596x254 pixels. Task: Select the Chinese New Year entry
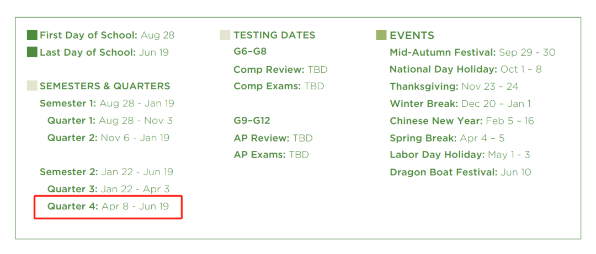[462, 121]
